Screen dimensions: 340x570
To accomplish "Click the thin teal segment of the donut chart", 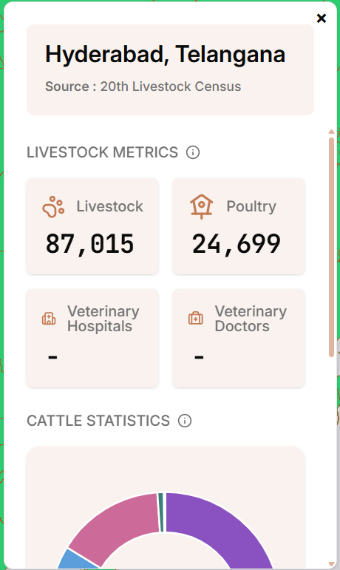I will (160, 512).
